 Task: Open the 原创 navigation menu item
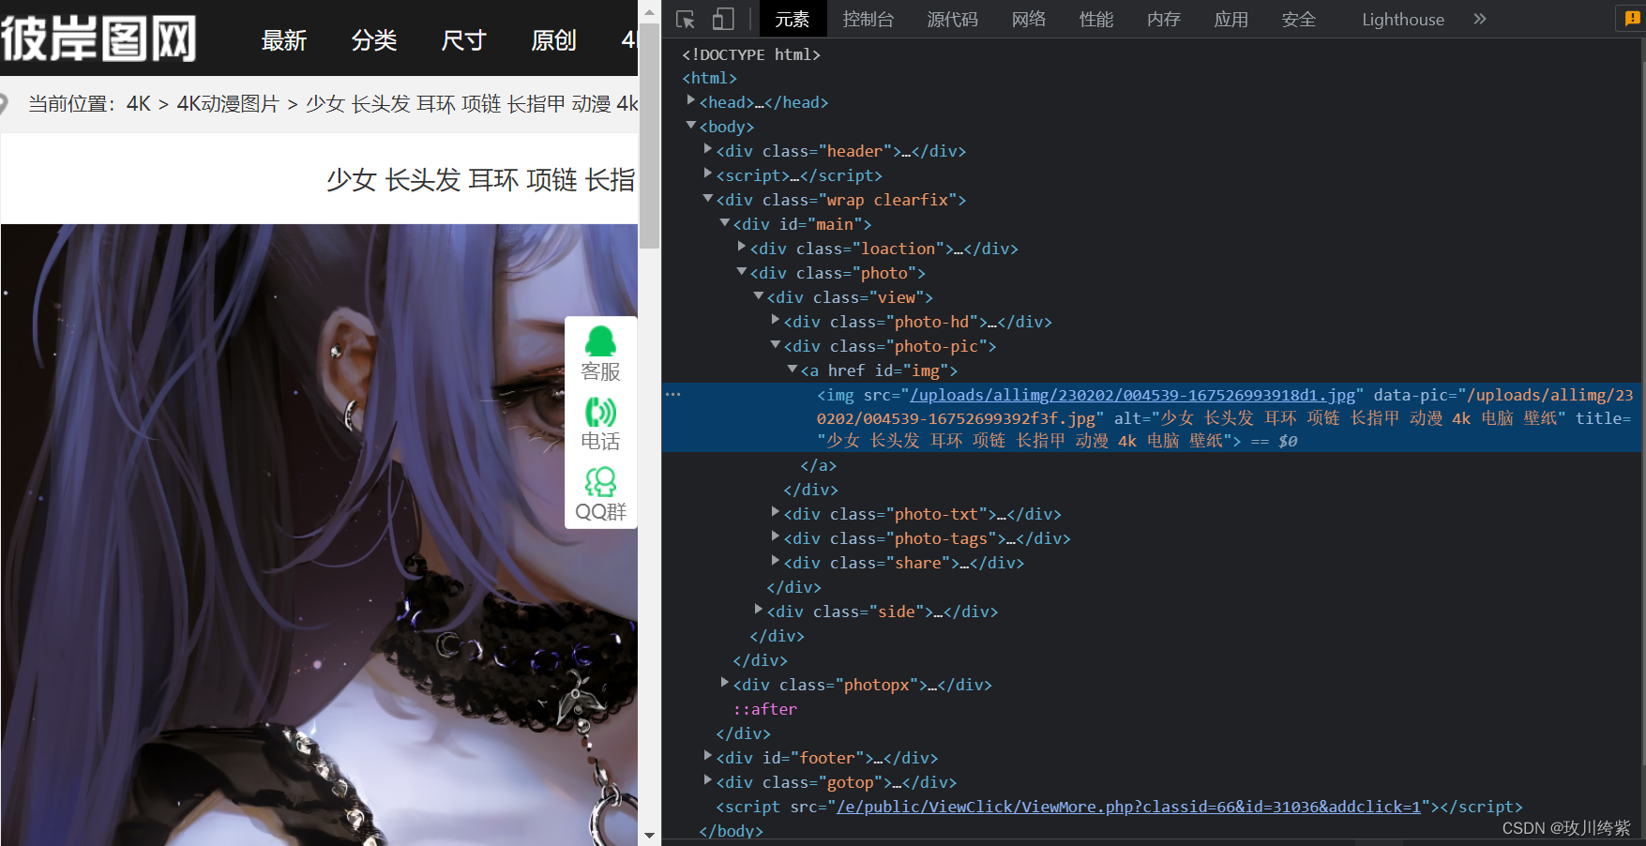click(x=554, y=40)
